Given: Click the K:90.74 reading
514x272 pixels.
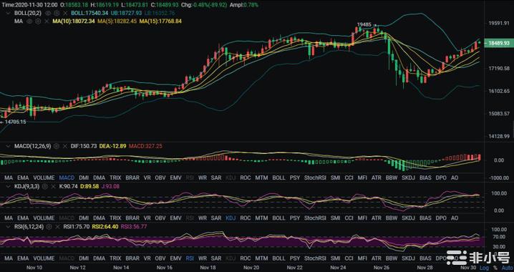Looking at the screenshot, I should (x=68, y=187).
